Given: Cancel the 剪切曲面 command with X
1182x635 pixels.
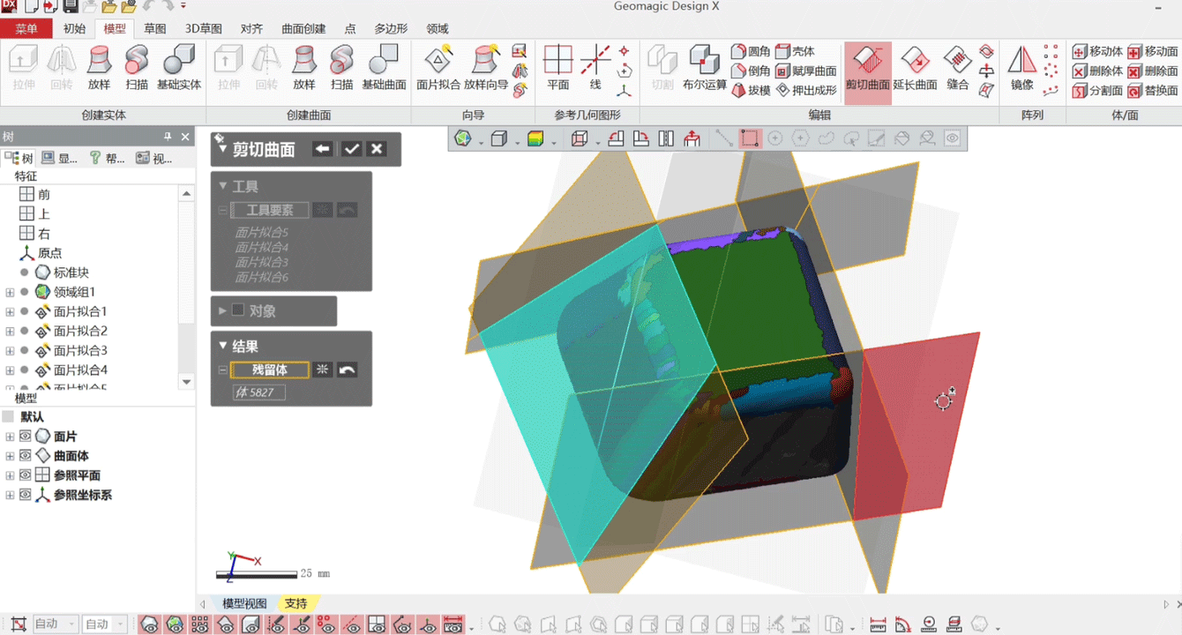Looking at the screenshot, I should [x=378, y=149].
